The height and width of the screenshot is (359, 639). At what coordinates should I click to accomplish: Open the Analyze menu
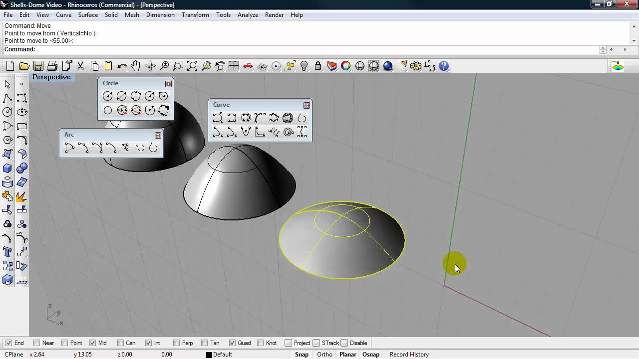click(248, 15)
